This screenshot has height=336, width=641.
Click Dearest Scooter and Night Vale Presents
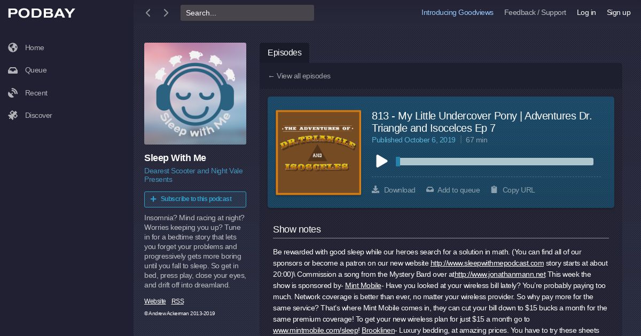coord(193,175)
